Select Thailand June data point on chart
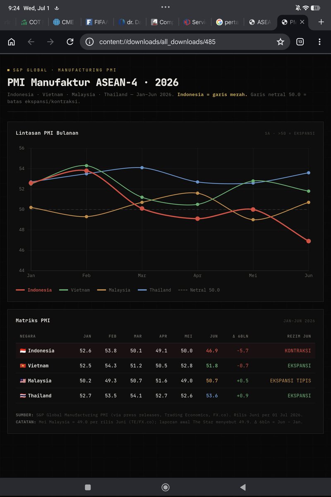The height and width of the screenshot is (497, 331). coord(309,173)
